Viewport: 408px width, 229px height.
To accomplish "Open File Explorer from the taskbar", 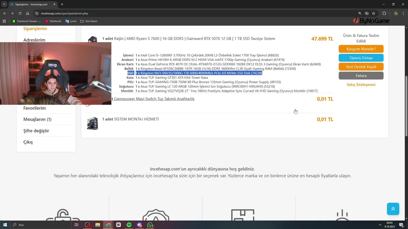I will (98, 225).
